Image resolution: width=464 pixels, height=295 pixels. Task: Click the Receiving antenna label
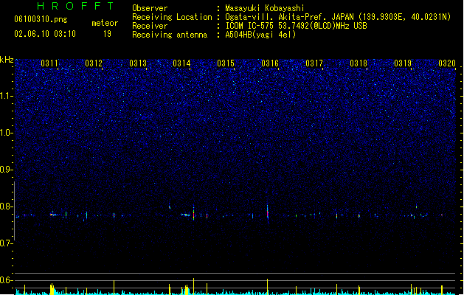click(x=170, y=35)
